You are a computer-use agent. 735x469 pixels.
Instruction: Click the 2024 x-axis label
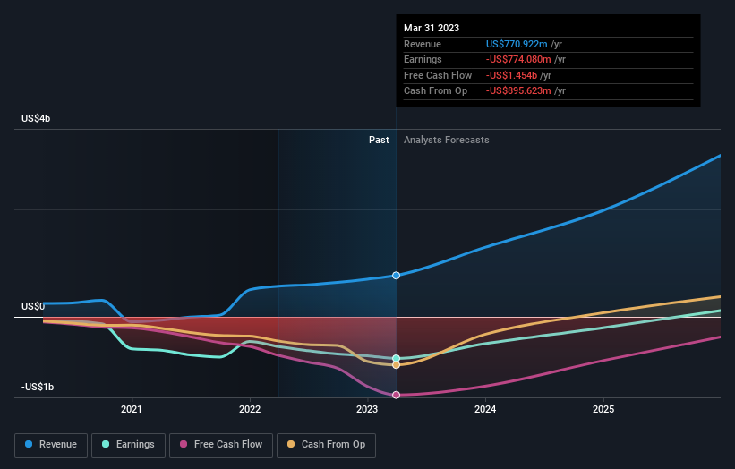484,409
